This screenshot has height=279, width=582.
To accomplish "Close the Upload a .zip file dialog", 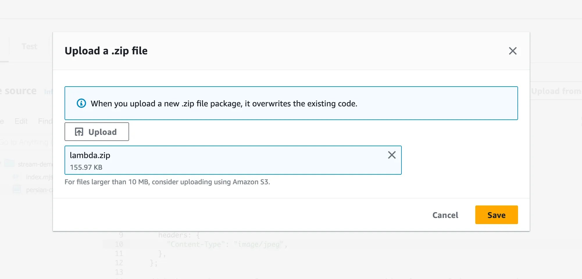I will click(x=513, y=51).
